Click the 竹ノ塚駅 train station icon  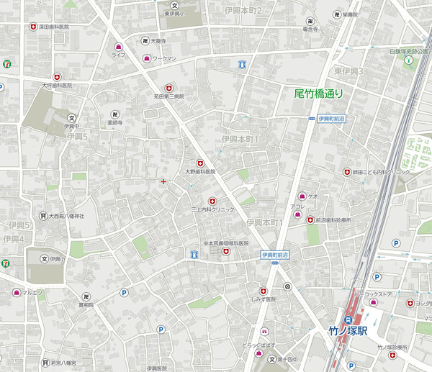point(346,320)
